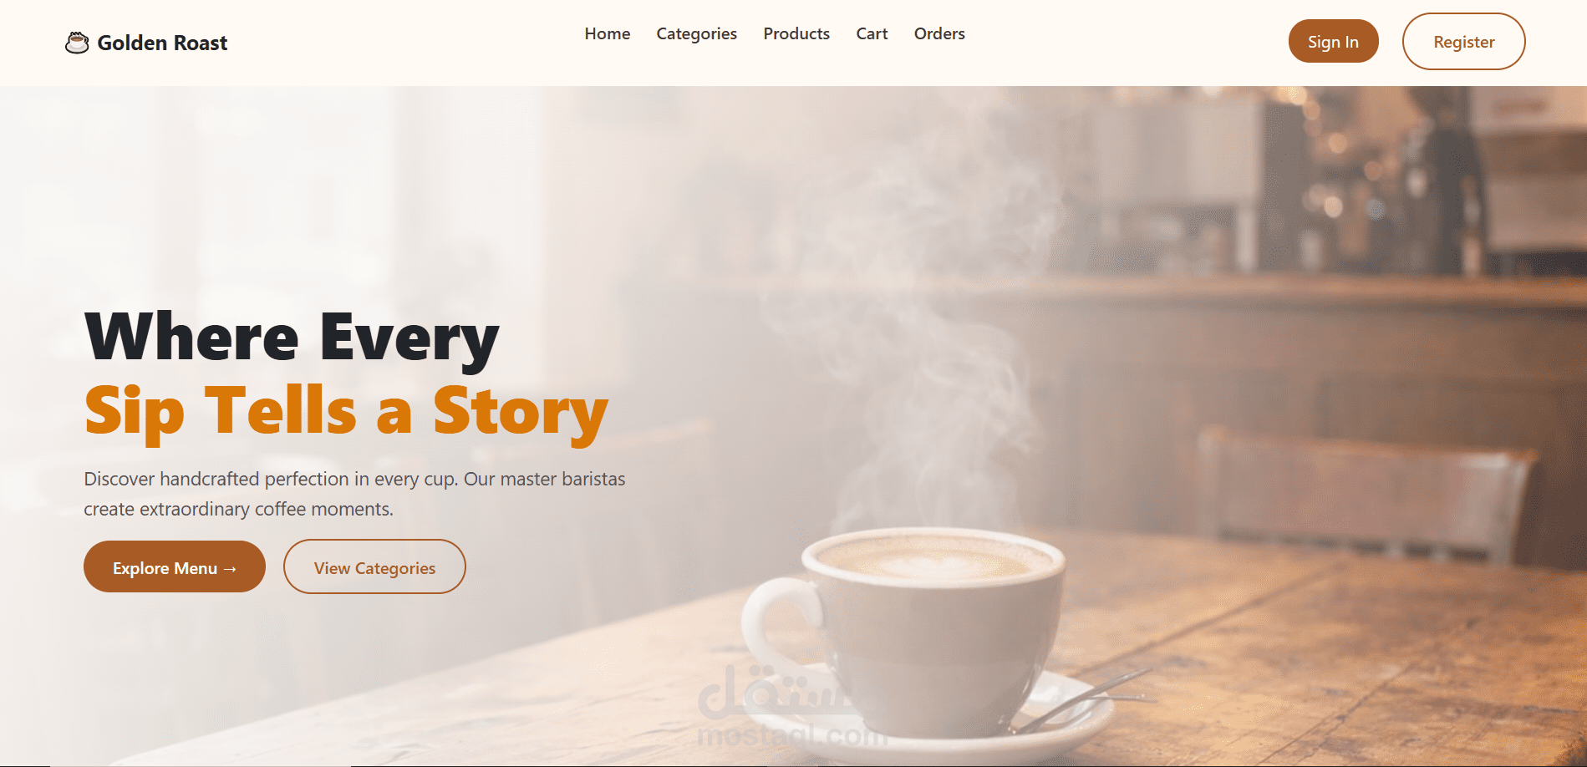Open the Cart page
The width and height of the screenshot is (1587, 767).
tap(872, 33)
